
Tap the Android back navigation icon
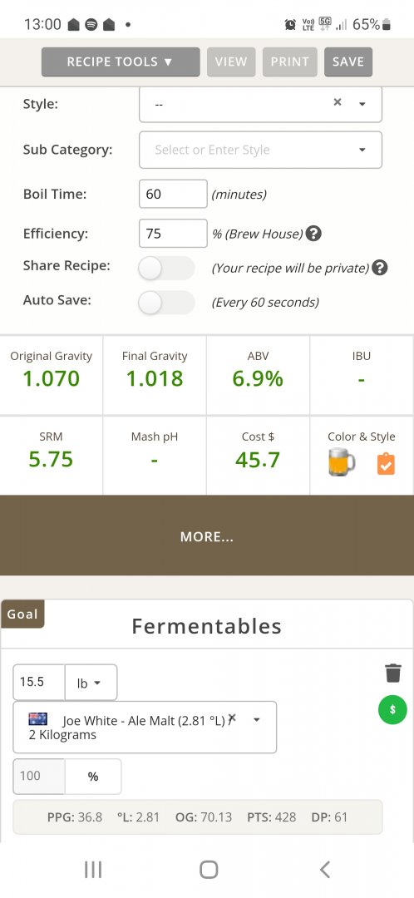coord(325,870)
